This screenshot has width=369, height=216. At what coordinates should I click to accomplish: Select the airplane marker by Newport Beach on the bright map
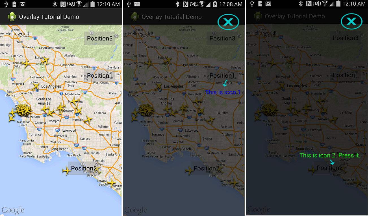[112, 183]
